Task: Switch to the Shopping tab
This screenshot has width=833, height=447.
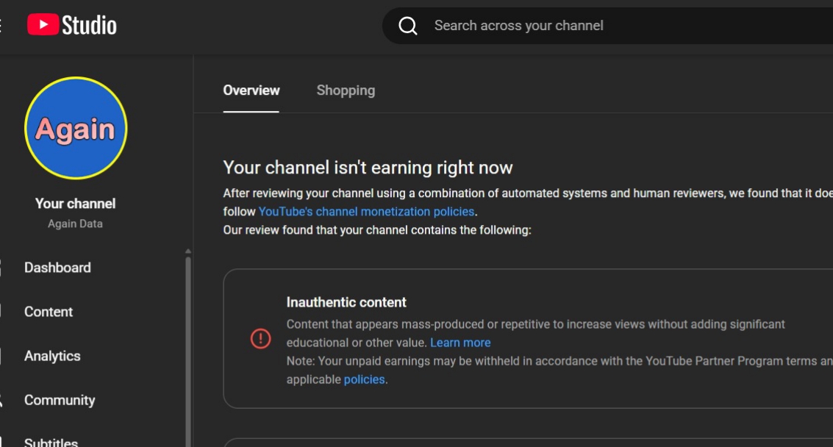Action: click(x=346, y=90)
